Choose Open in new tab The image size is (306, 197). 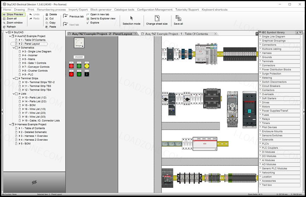98,14
